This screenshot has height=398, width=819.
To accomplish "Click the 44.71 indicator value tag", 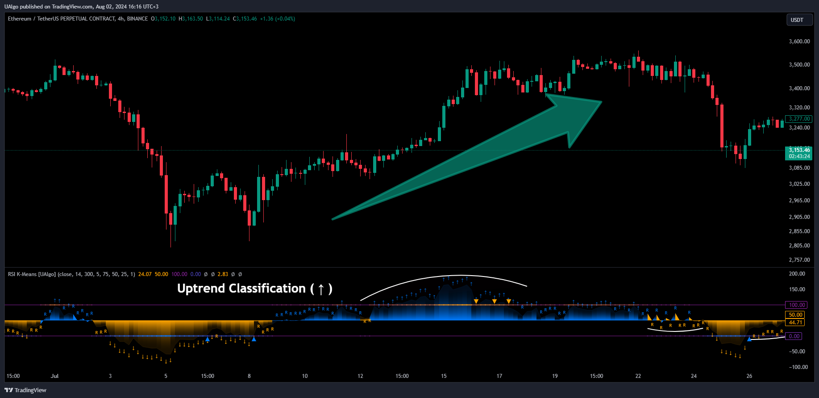I will [796, 323].
